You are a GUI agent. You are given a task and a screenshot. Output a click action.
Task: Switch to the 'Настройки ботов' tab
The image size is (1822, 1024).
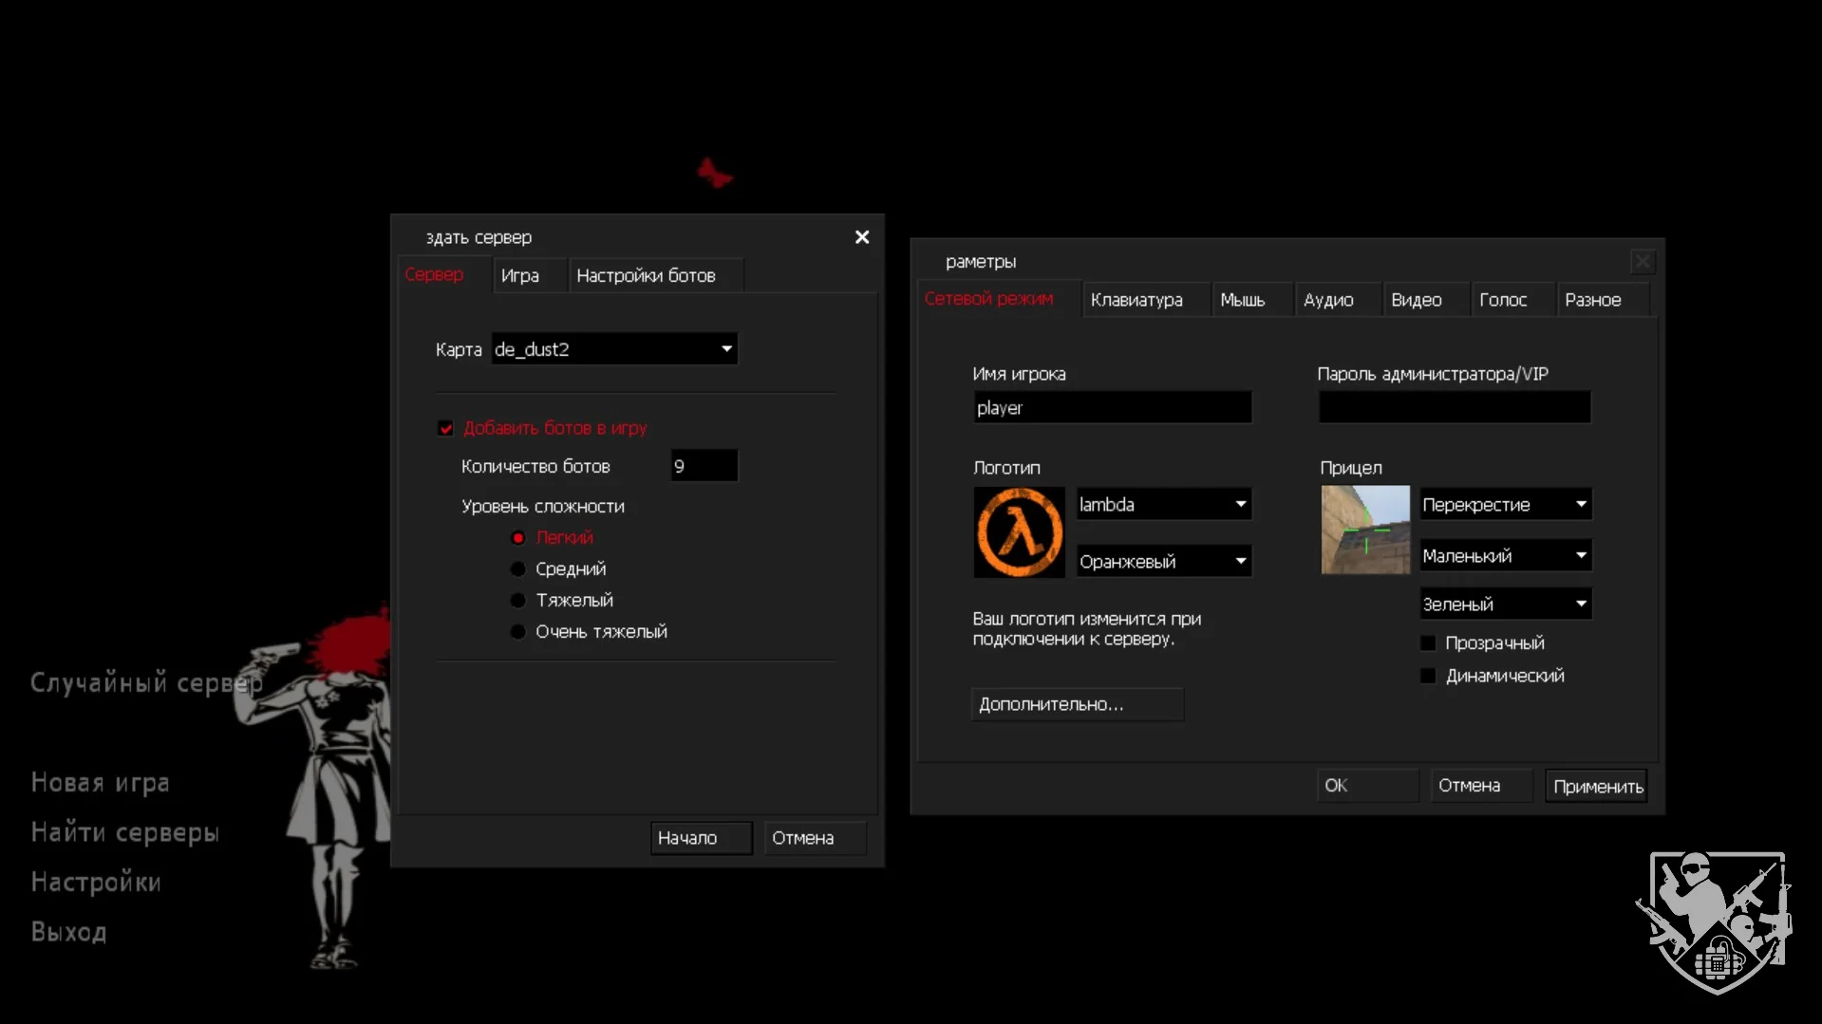tap(646, 276)
